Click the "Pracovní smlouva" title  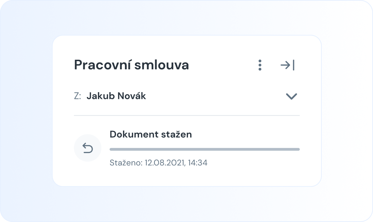[x=131, y=65]
